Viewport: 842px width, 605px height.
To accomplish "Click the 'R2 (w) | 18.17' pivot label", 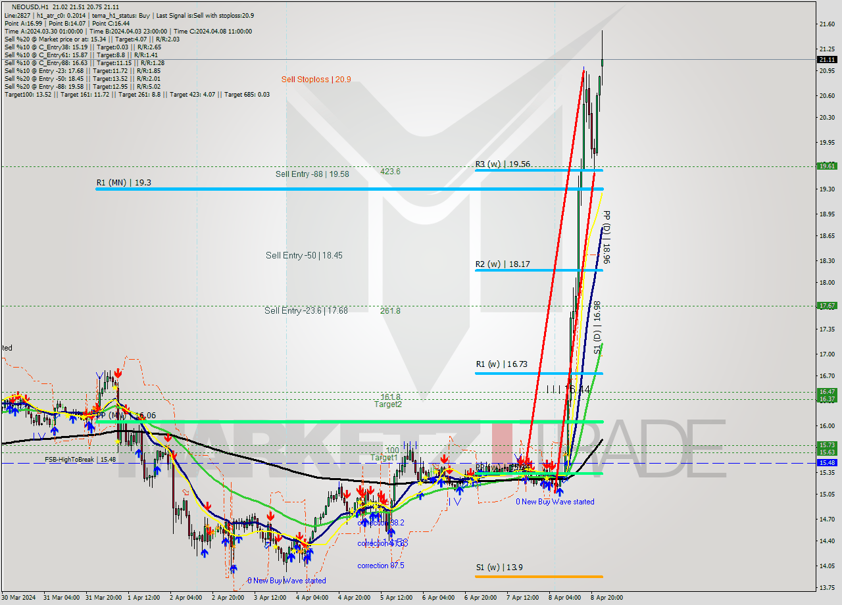I will tap(503, 264).
